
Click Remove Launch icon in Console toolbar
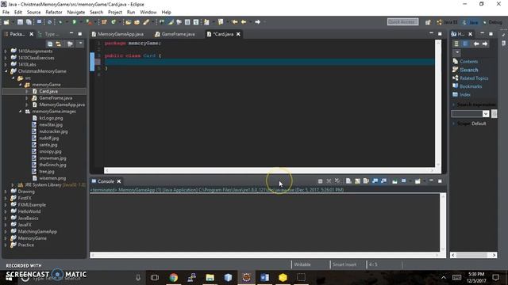[329, 181]
